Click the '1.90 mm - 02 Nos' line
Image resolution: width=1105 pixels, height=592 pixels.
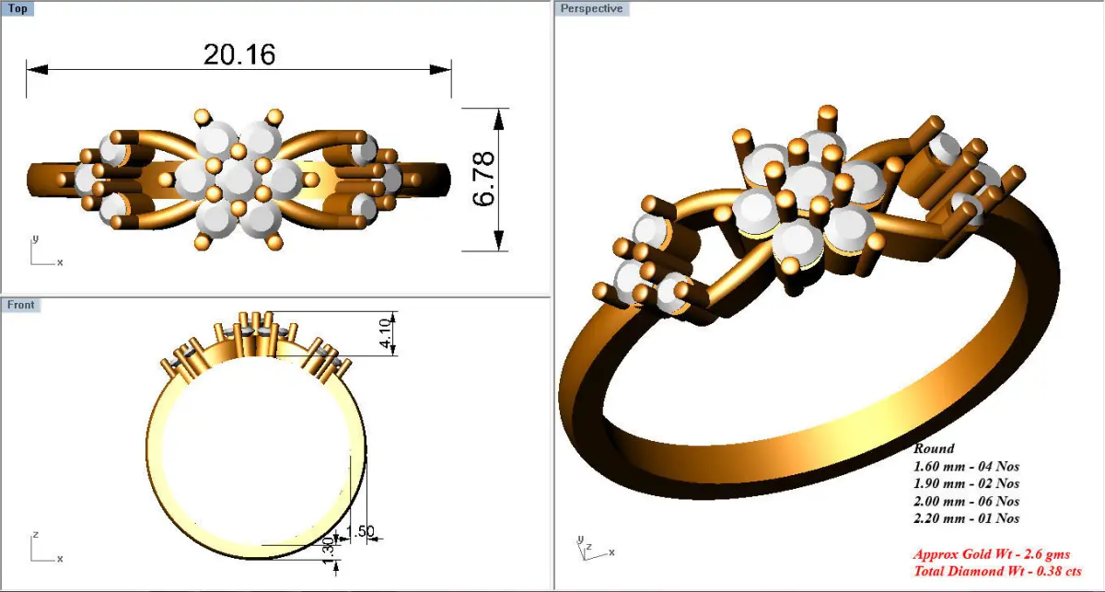(966, 483)
